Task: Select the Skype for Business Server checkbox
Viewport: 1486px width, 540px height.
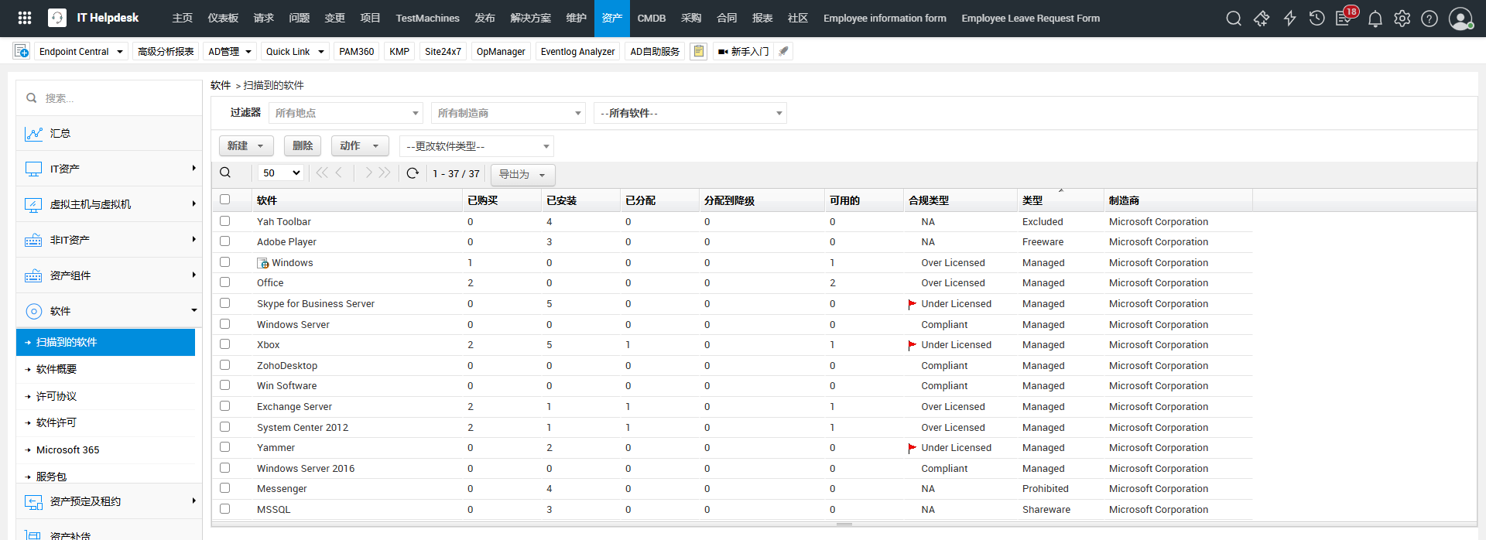Action: (225, 303)
